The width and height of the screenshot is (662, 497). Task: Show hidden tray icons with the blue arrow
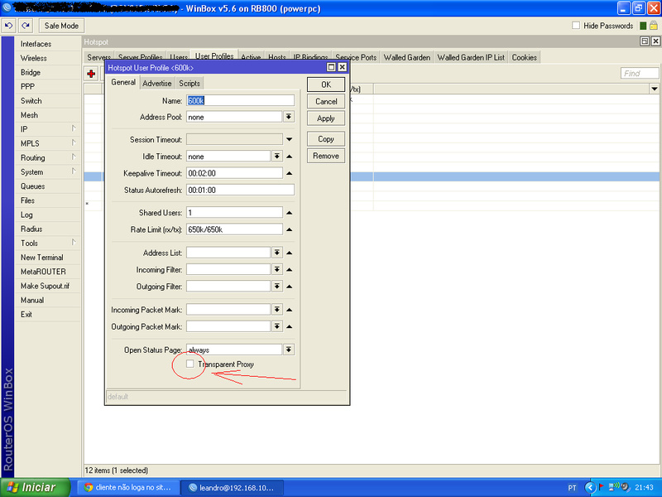pos(590,488)
